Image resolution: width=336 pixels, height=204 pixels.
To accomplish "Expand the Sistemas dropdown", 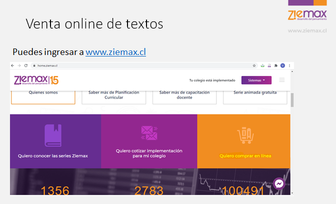I will [256, 80].
